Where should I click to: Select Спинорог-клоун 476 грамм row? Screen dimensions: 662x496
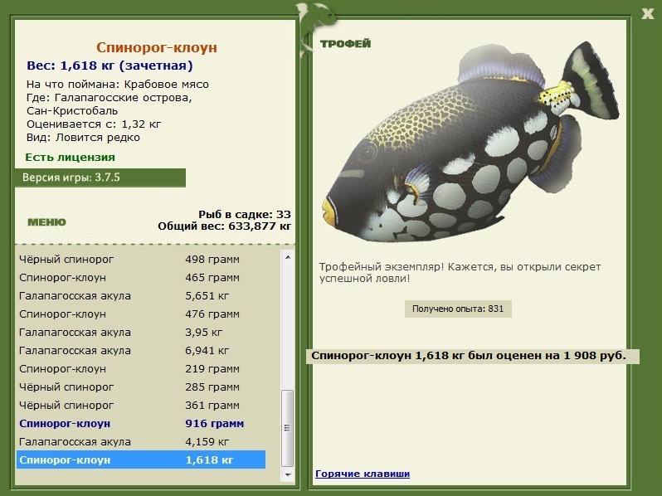[x=141, y=314]
